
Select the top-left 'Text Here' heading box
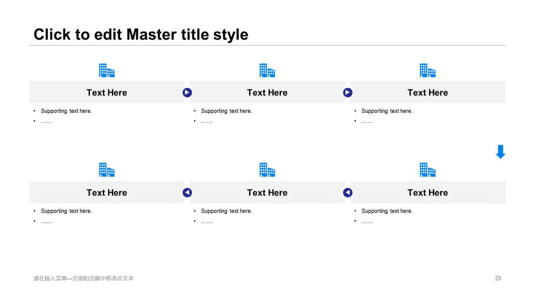tap(107, 92)
